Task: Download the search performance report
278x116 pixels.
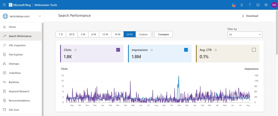Action: click(250, 16)
